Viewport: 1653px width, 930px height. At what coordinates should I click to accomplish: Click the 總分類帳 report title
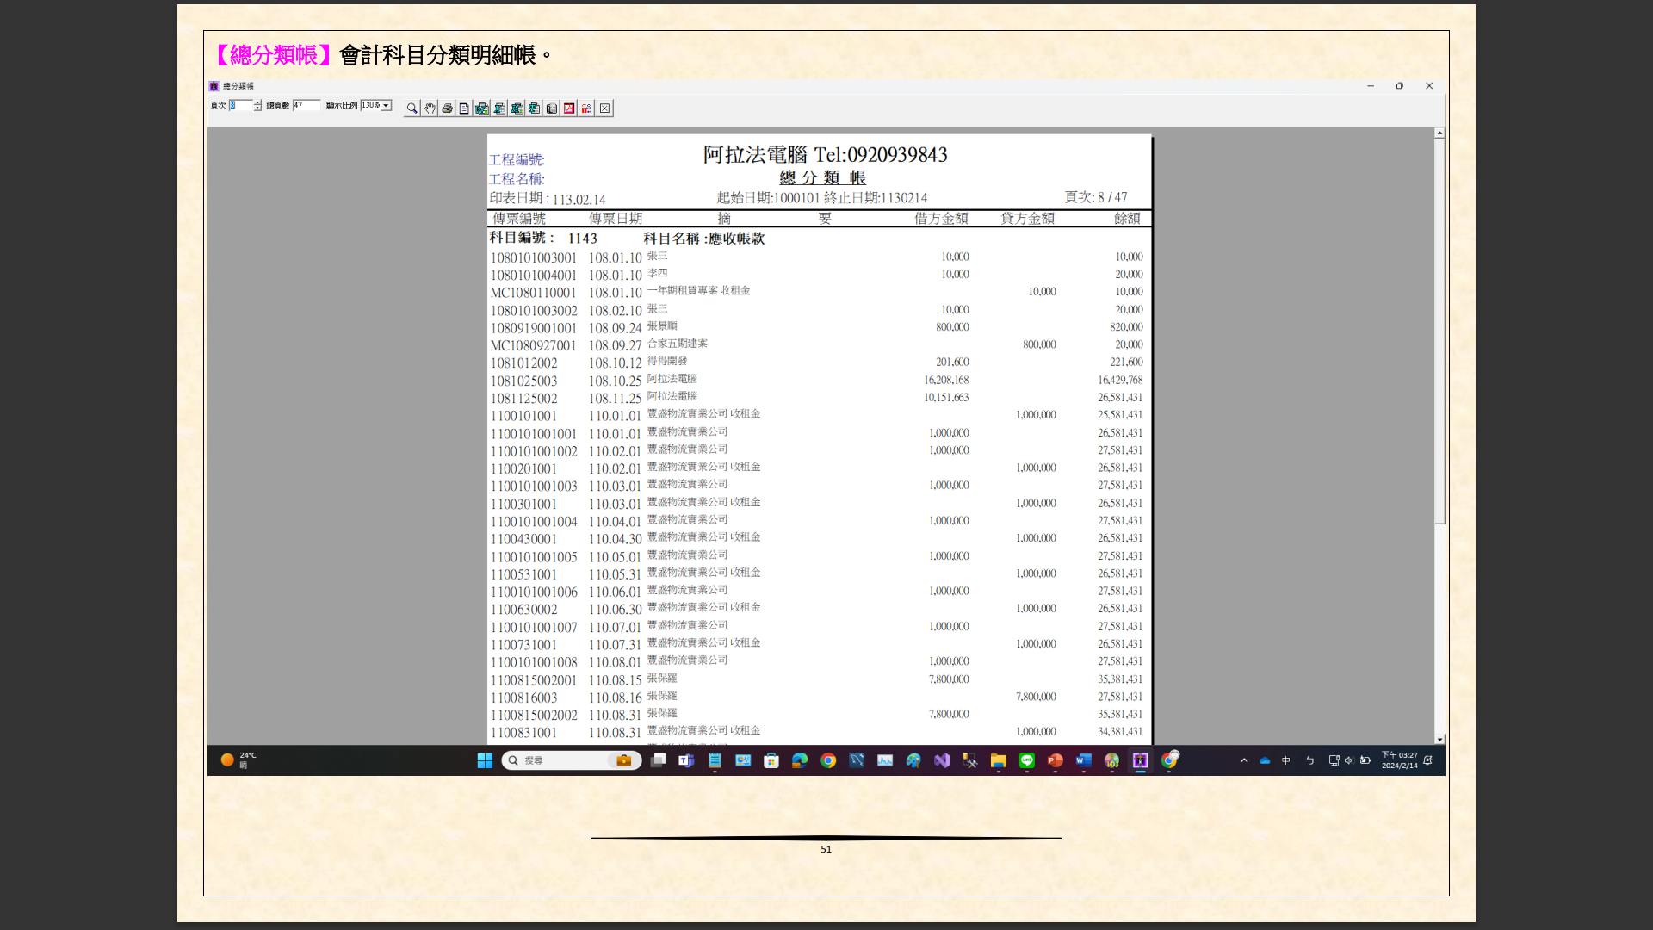tap(823, 177)
